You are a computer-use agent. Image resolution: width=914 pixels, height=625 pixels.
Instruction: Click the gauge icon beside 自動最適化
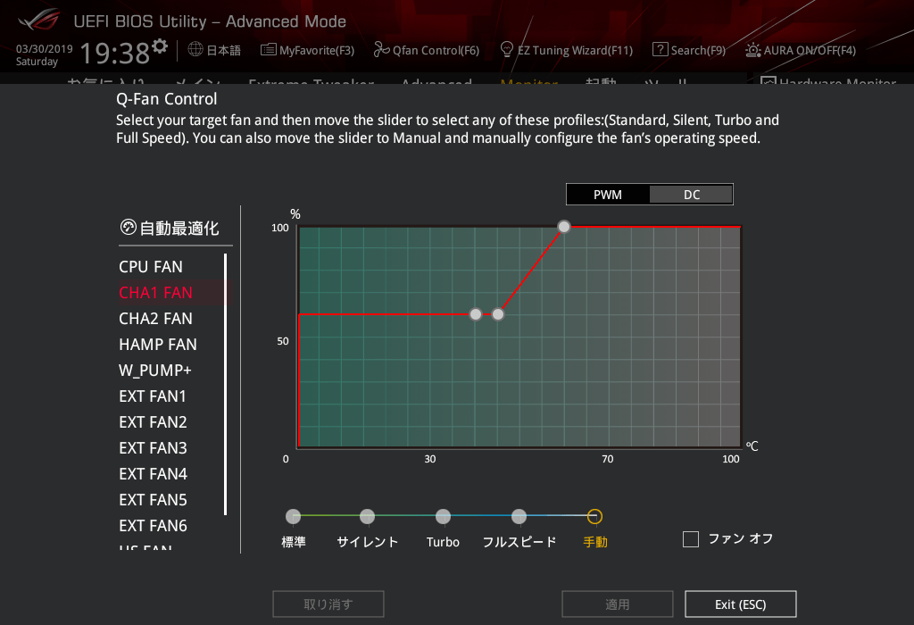click(128, 227)
